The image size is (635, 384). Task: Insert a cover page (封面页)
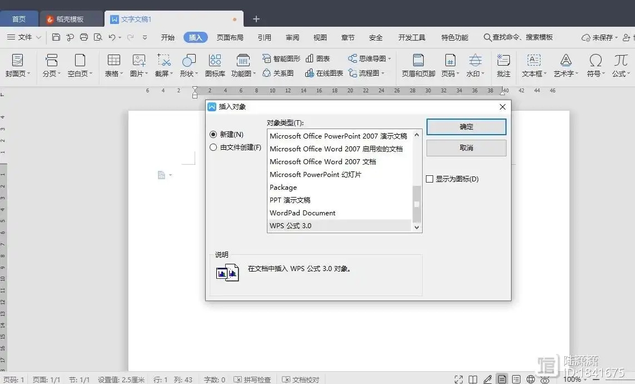(x=17, y=65)
